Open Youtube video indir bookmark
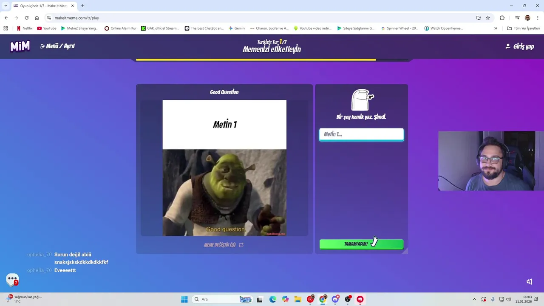 click(312, 28)
